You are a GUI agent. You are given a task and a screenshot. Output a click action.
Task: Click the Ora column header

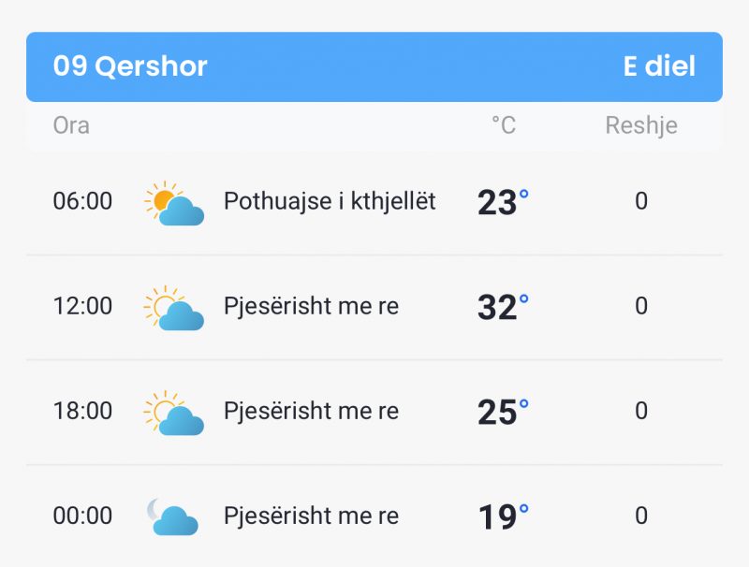(x=71, y=125)
